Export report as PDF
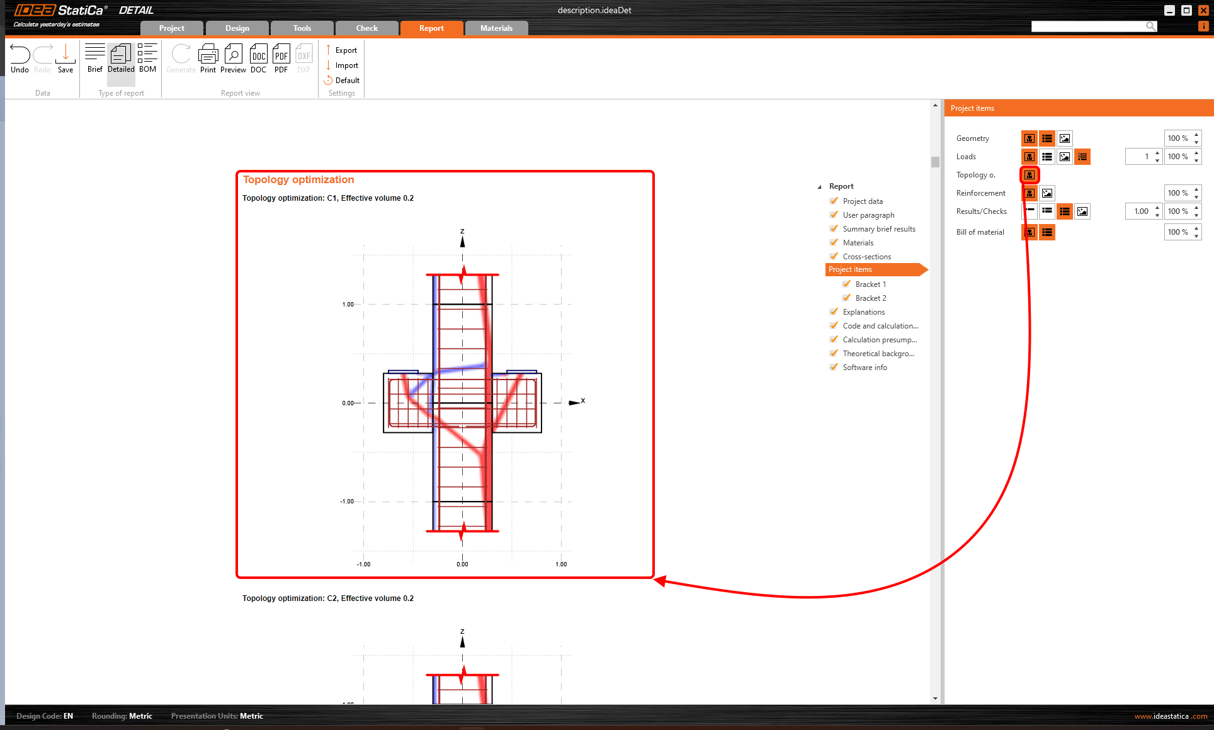 (x=281, y=59)
